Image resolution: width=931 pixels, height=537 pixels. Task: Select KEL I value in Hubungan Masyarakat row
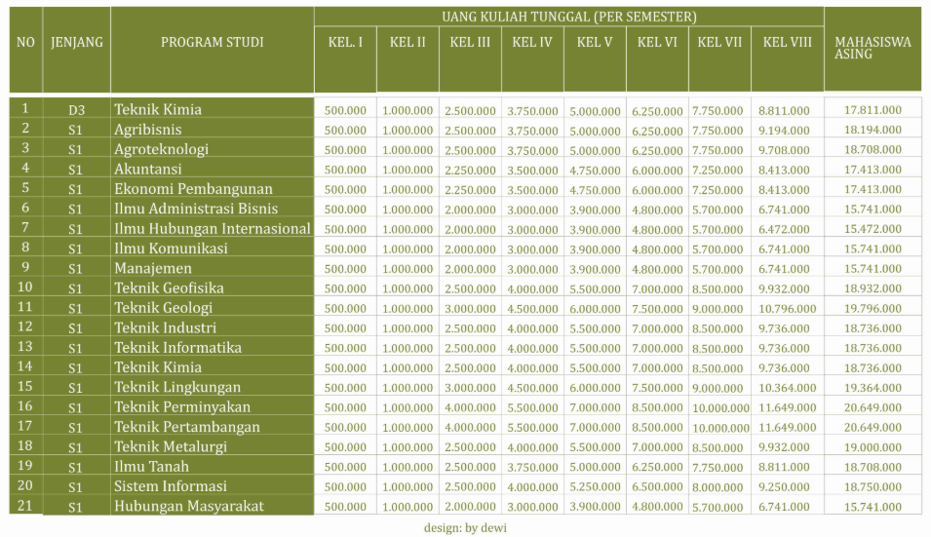pyautogui.click(x=345, y=507)
